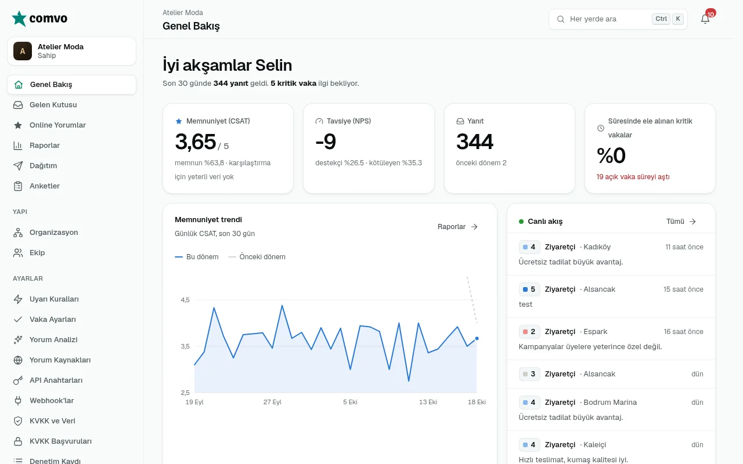The height and width of the screenshot is (464, 743).
Task: Click the Uyarı Kuralları lightning icon
Action: (19, 299)
